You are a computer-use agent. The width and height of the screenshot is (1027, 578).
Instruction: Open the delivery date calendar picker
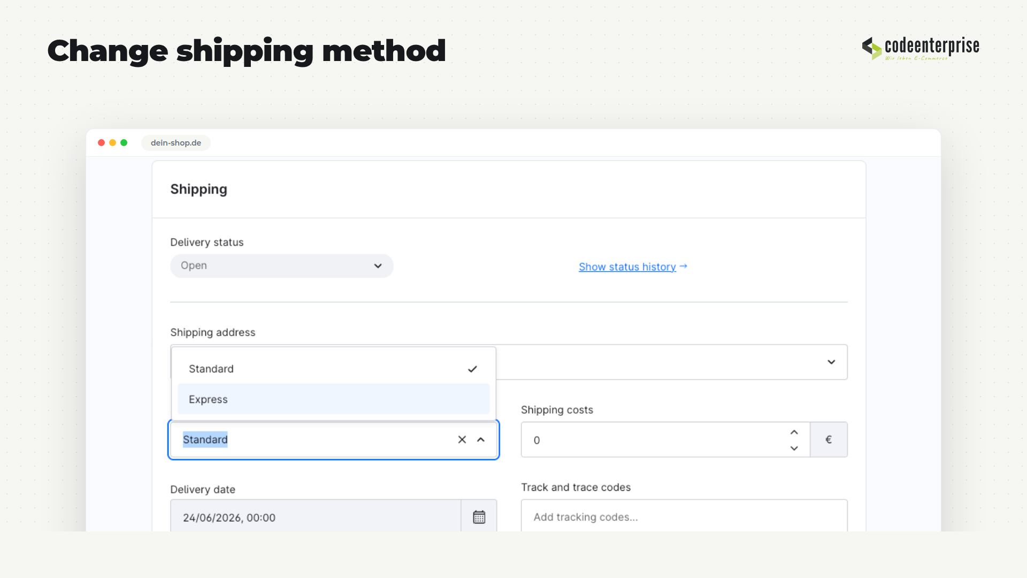tap(479, 517)
